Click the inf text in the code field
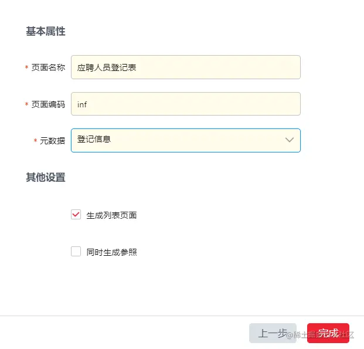 (82, 104)
